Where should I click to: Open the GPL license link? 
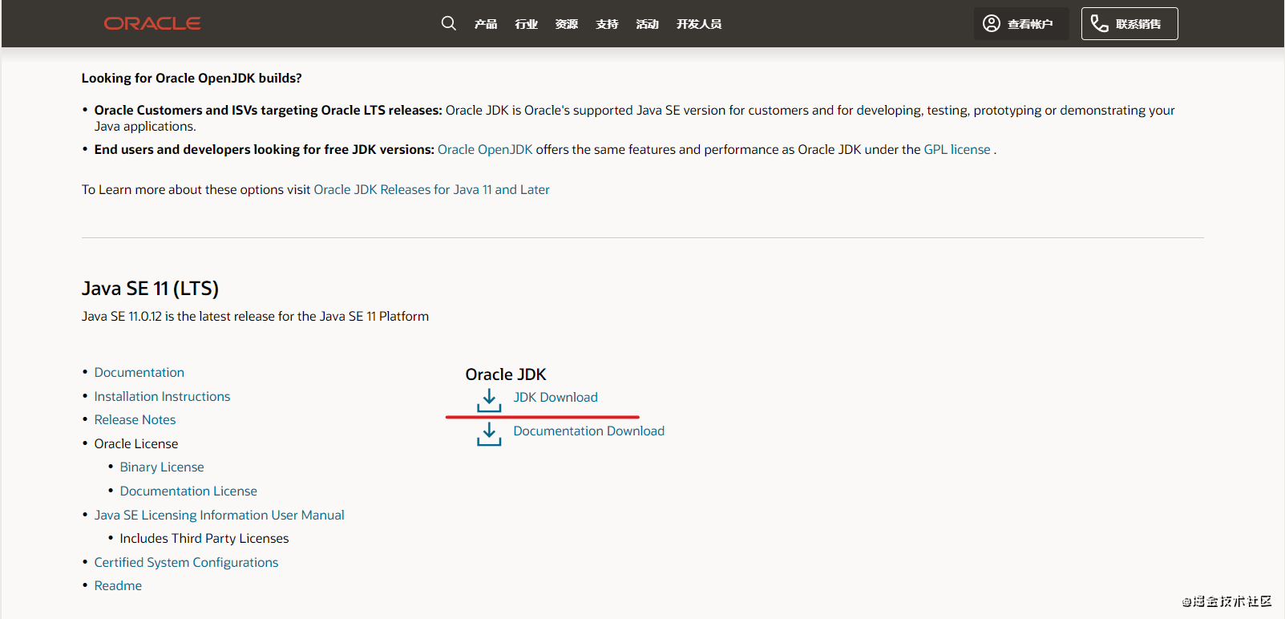957,149
